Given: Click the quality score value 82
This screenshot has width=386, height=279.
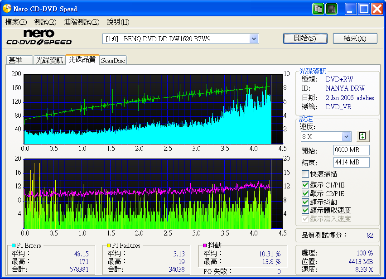Looking at the screenshot, I should coord(370,236).
